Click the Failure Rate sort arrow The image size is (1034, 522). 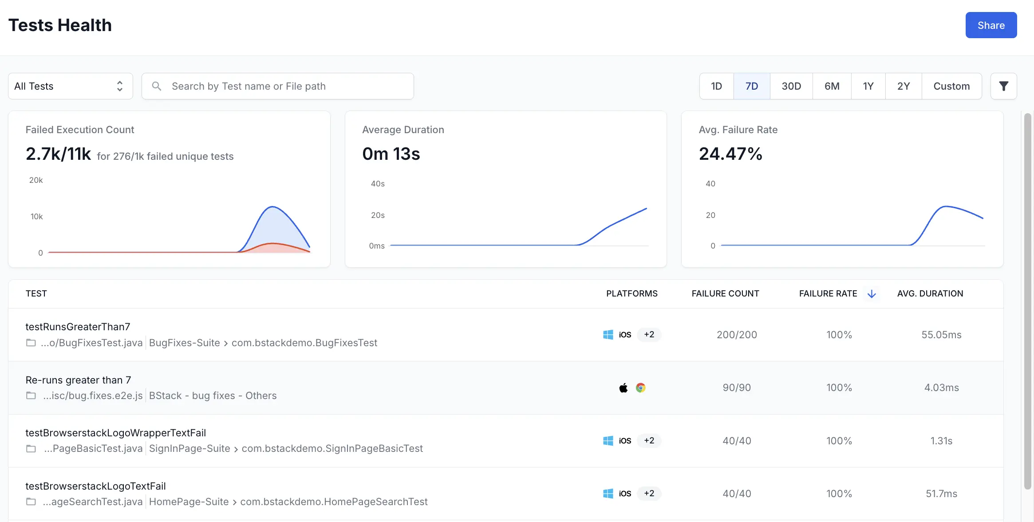[872, 294]
